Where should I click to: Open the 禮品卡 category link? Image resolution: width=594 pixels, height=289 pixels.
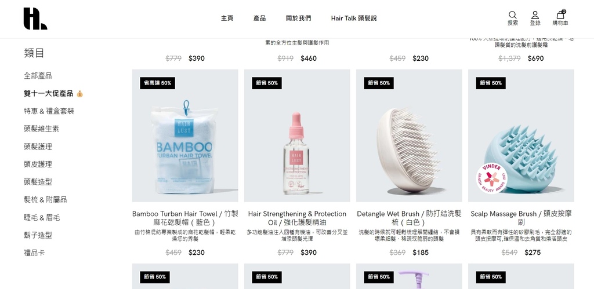click(x=34, y=253)
